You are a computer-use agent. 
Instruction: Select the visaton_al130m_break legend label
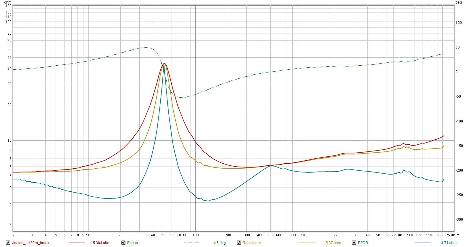(30, 243)
